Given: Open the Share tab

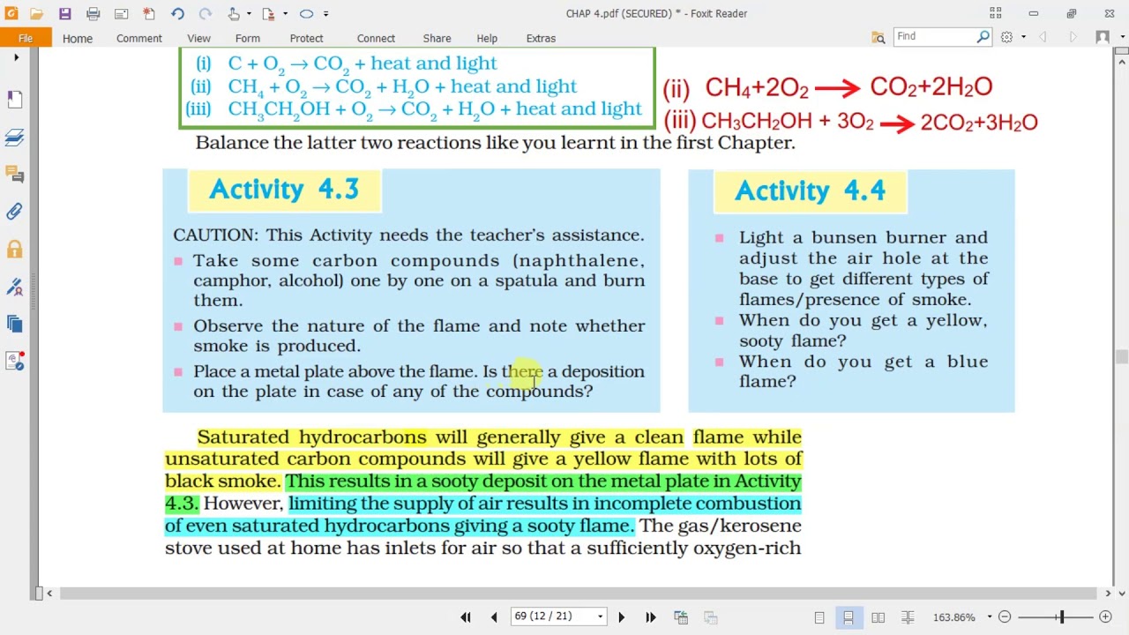Looking at the screenshot, I should pyautogui.click(x=437, y=38).
